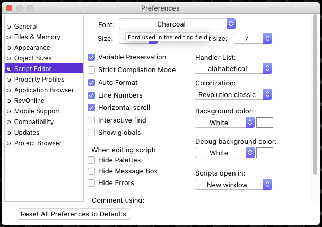Expand the Colorization dropdown
Screen dimensions: 322x227
point(233,94)
